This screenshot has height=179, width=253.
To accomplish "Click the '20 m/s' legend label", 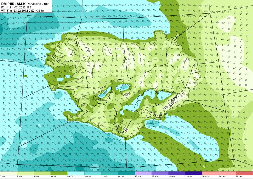I will coord(172,176).
